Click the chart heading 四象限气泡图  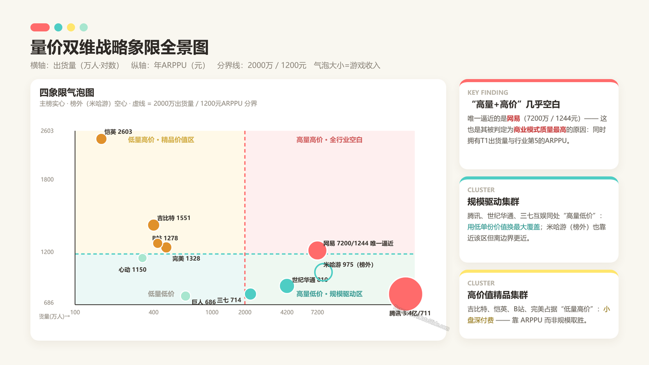(67, 92)
